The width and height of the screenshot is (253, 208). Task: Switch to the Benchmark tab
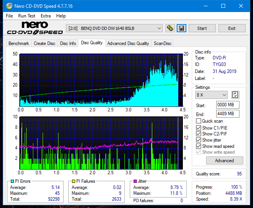[19, 43]
